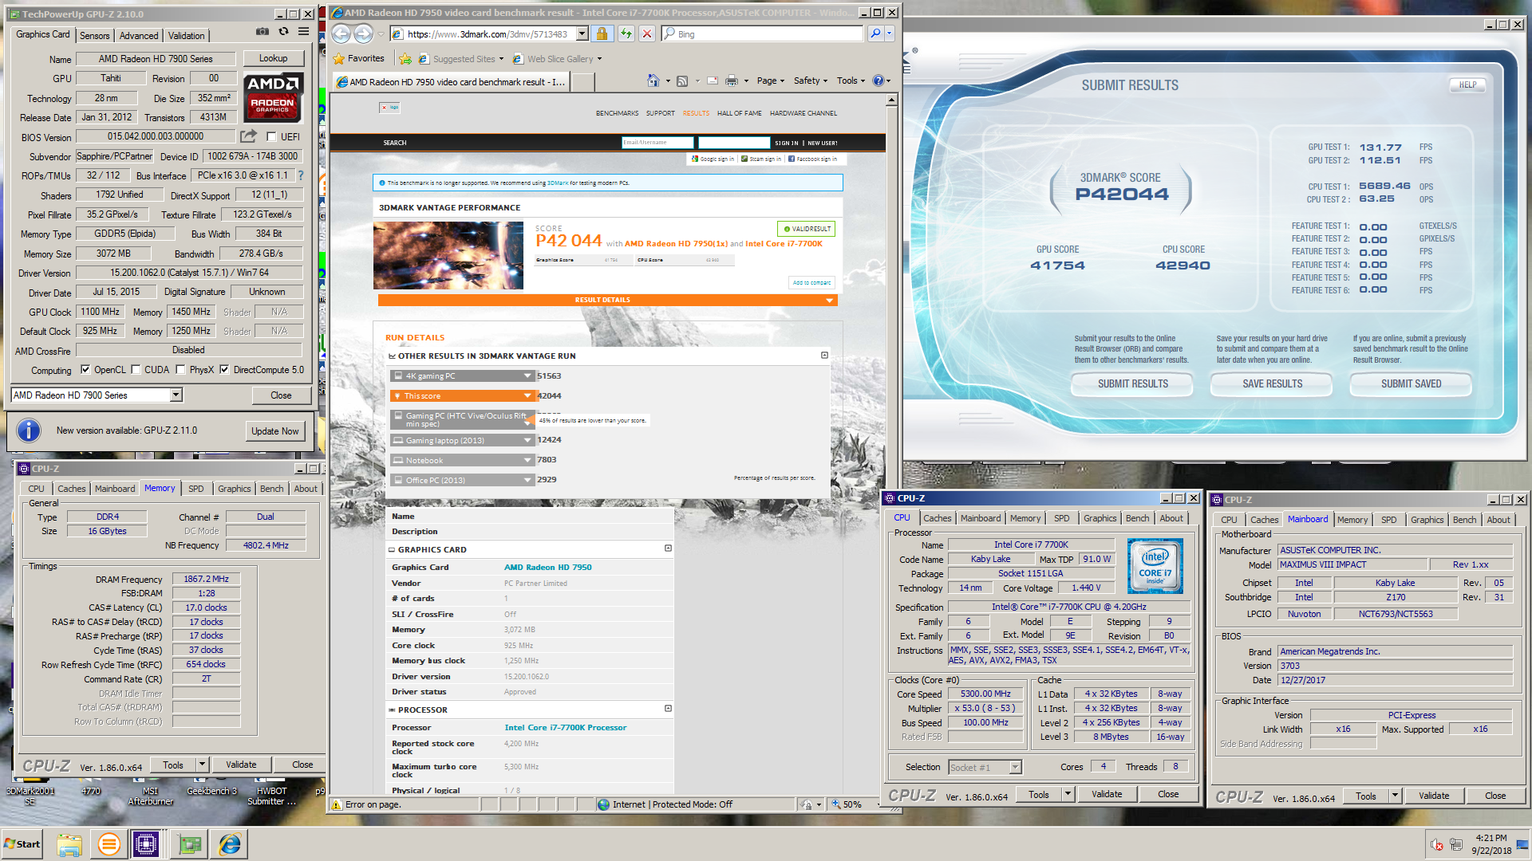Click the Internet Explorer taskbar icon
This screenshot has width=1532, height=861.
tap(230, 843)
